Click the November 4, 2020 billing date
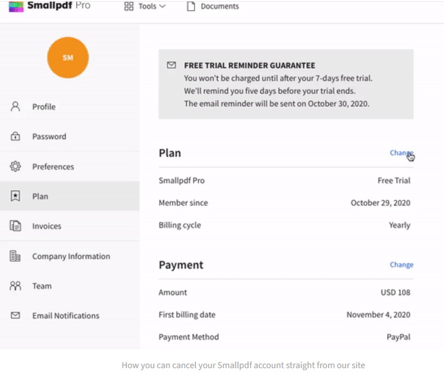The image size is (444, 373). tap(379, 314)
